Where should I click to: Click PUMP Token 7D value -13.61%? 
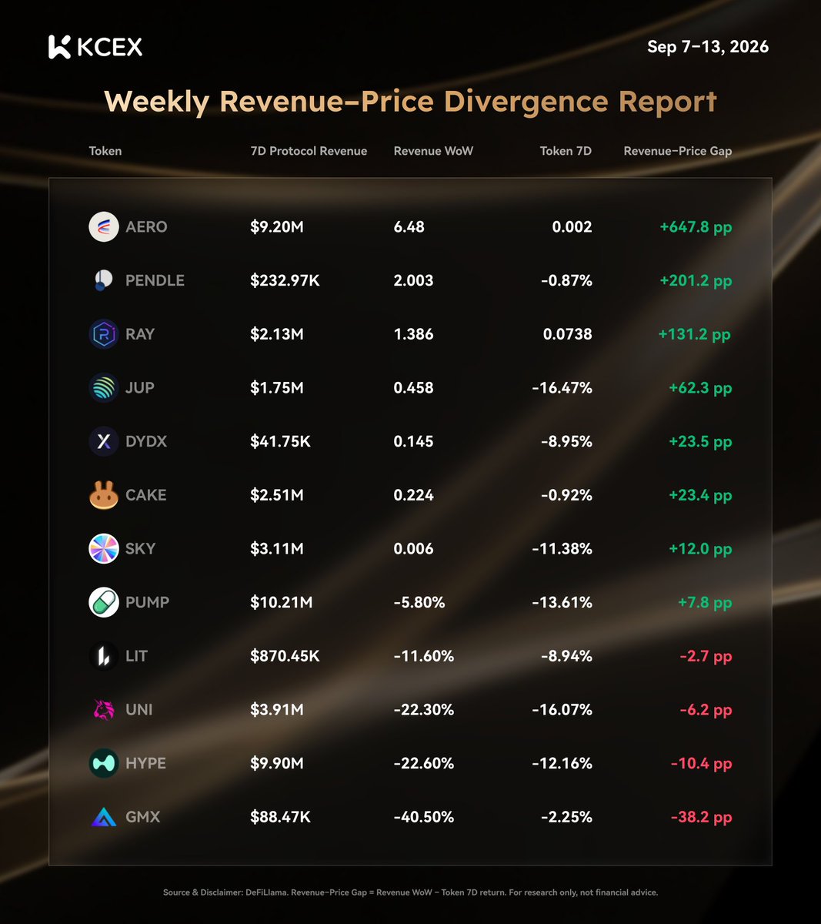(562, 602)
